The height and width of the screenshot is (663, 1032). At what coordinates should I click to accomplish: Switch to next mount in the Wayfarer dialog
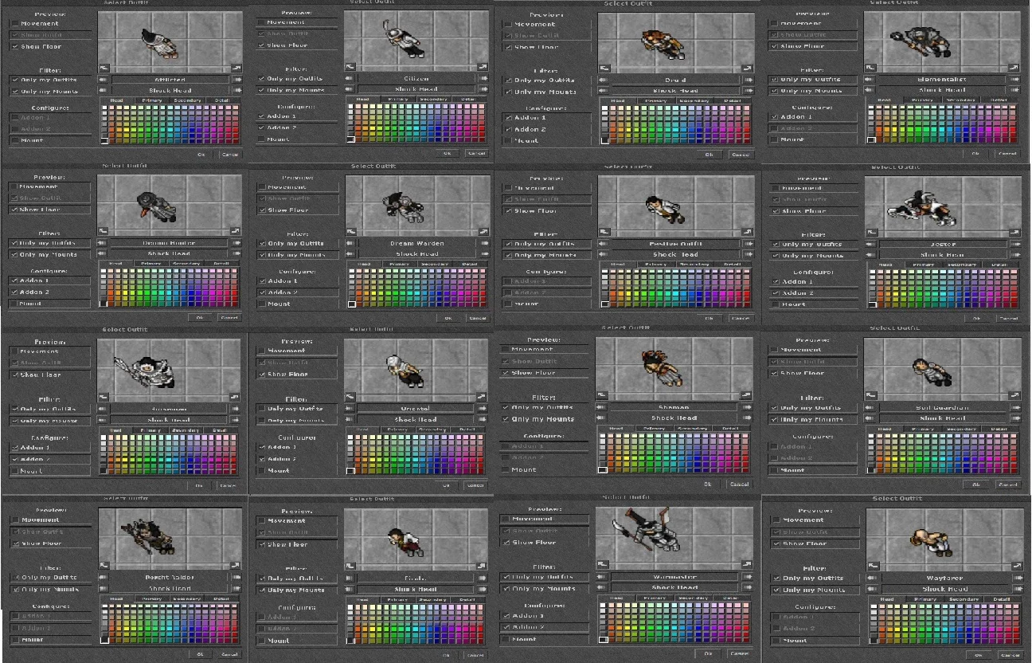pyautogui.click(x=1018, y=590)
